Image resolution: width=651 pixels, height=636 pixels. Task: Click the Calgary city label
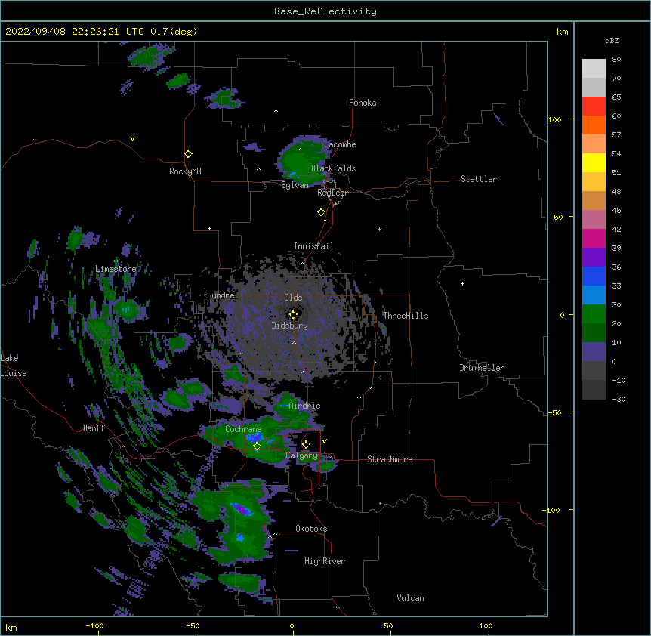pos(302,455)
